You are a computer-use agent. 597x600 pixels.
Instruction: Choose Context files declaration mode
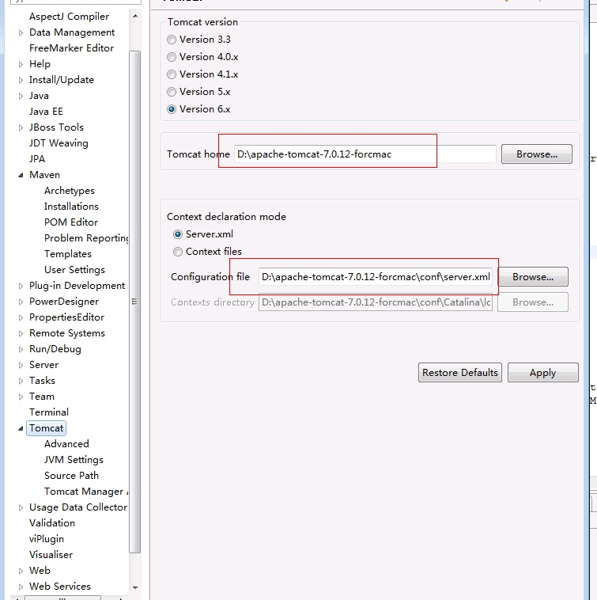pos(178,252)
